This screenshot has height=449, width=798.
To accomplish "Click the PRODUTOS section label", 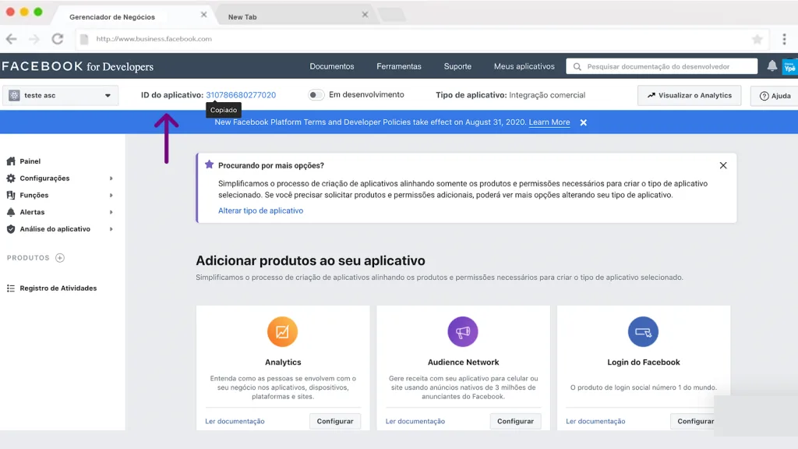I will pos(28,257).
